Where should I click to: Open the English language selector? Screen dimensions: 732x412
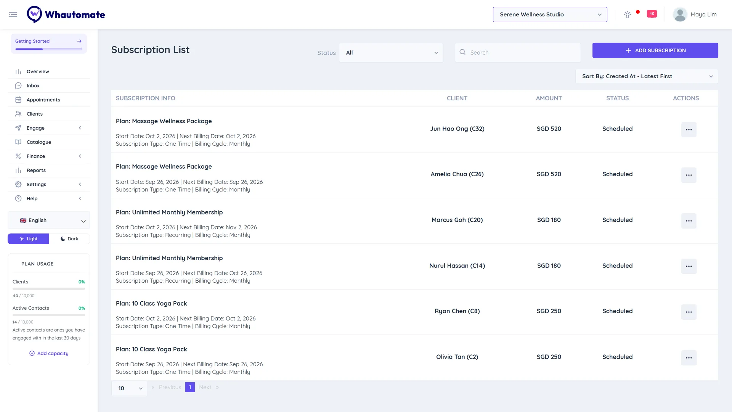49,220
